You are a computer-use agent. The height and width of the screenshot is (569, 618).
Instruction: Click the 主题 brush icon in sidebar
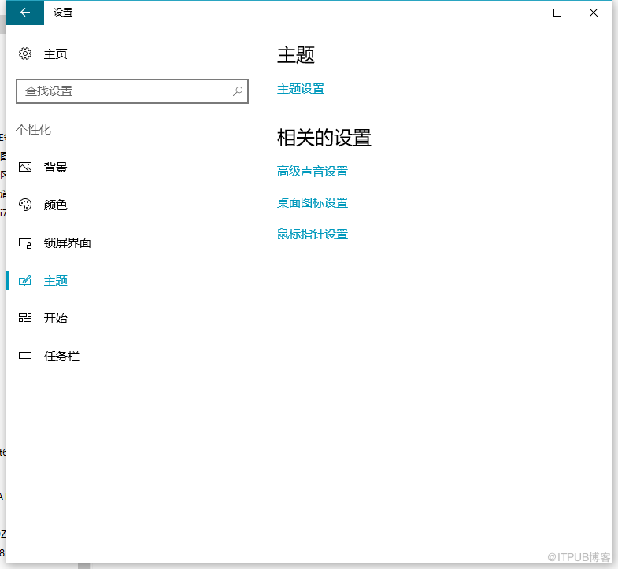coord(25,281)
